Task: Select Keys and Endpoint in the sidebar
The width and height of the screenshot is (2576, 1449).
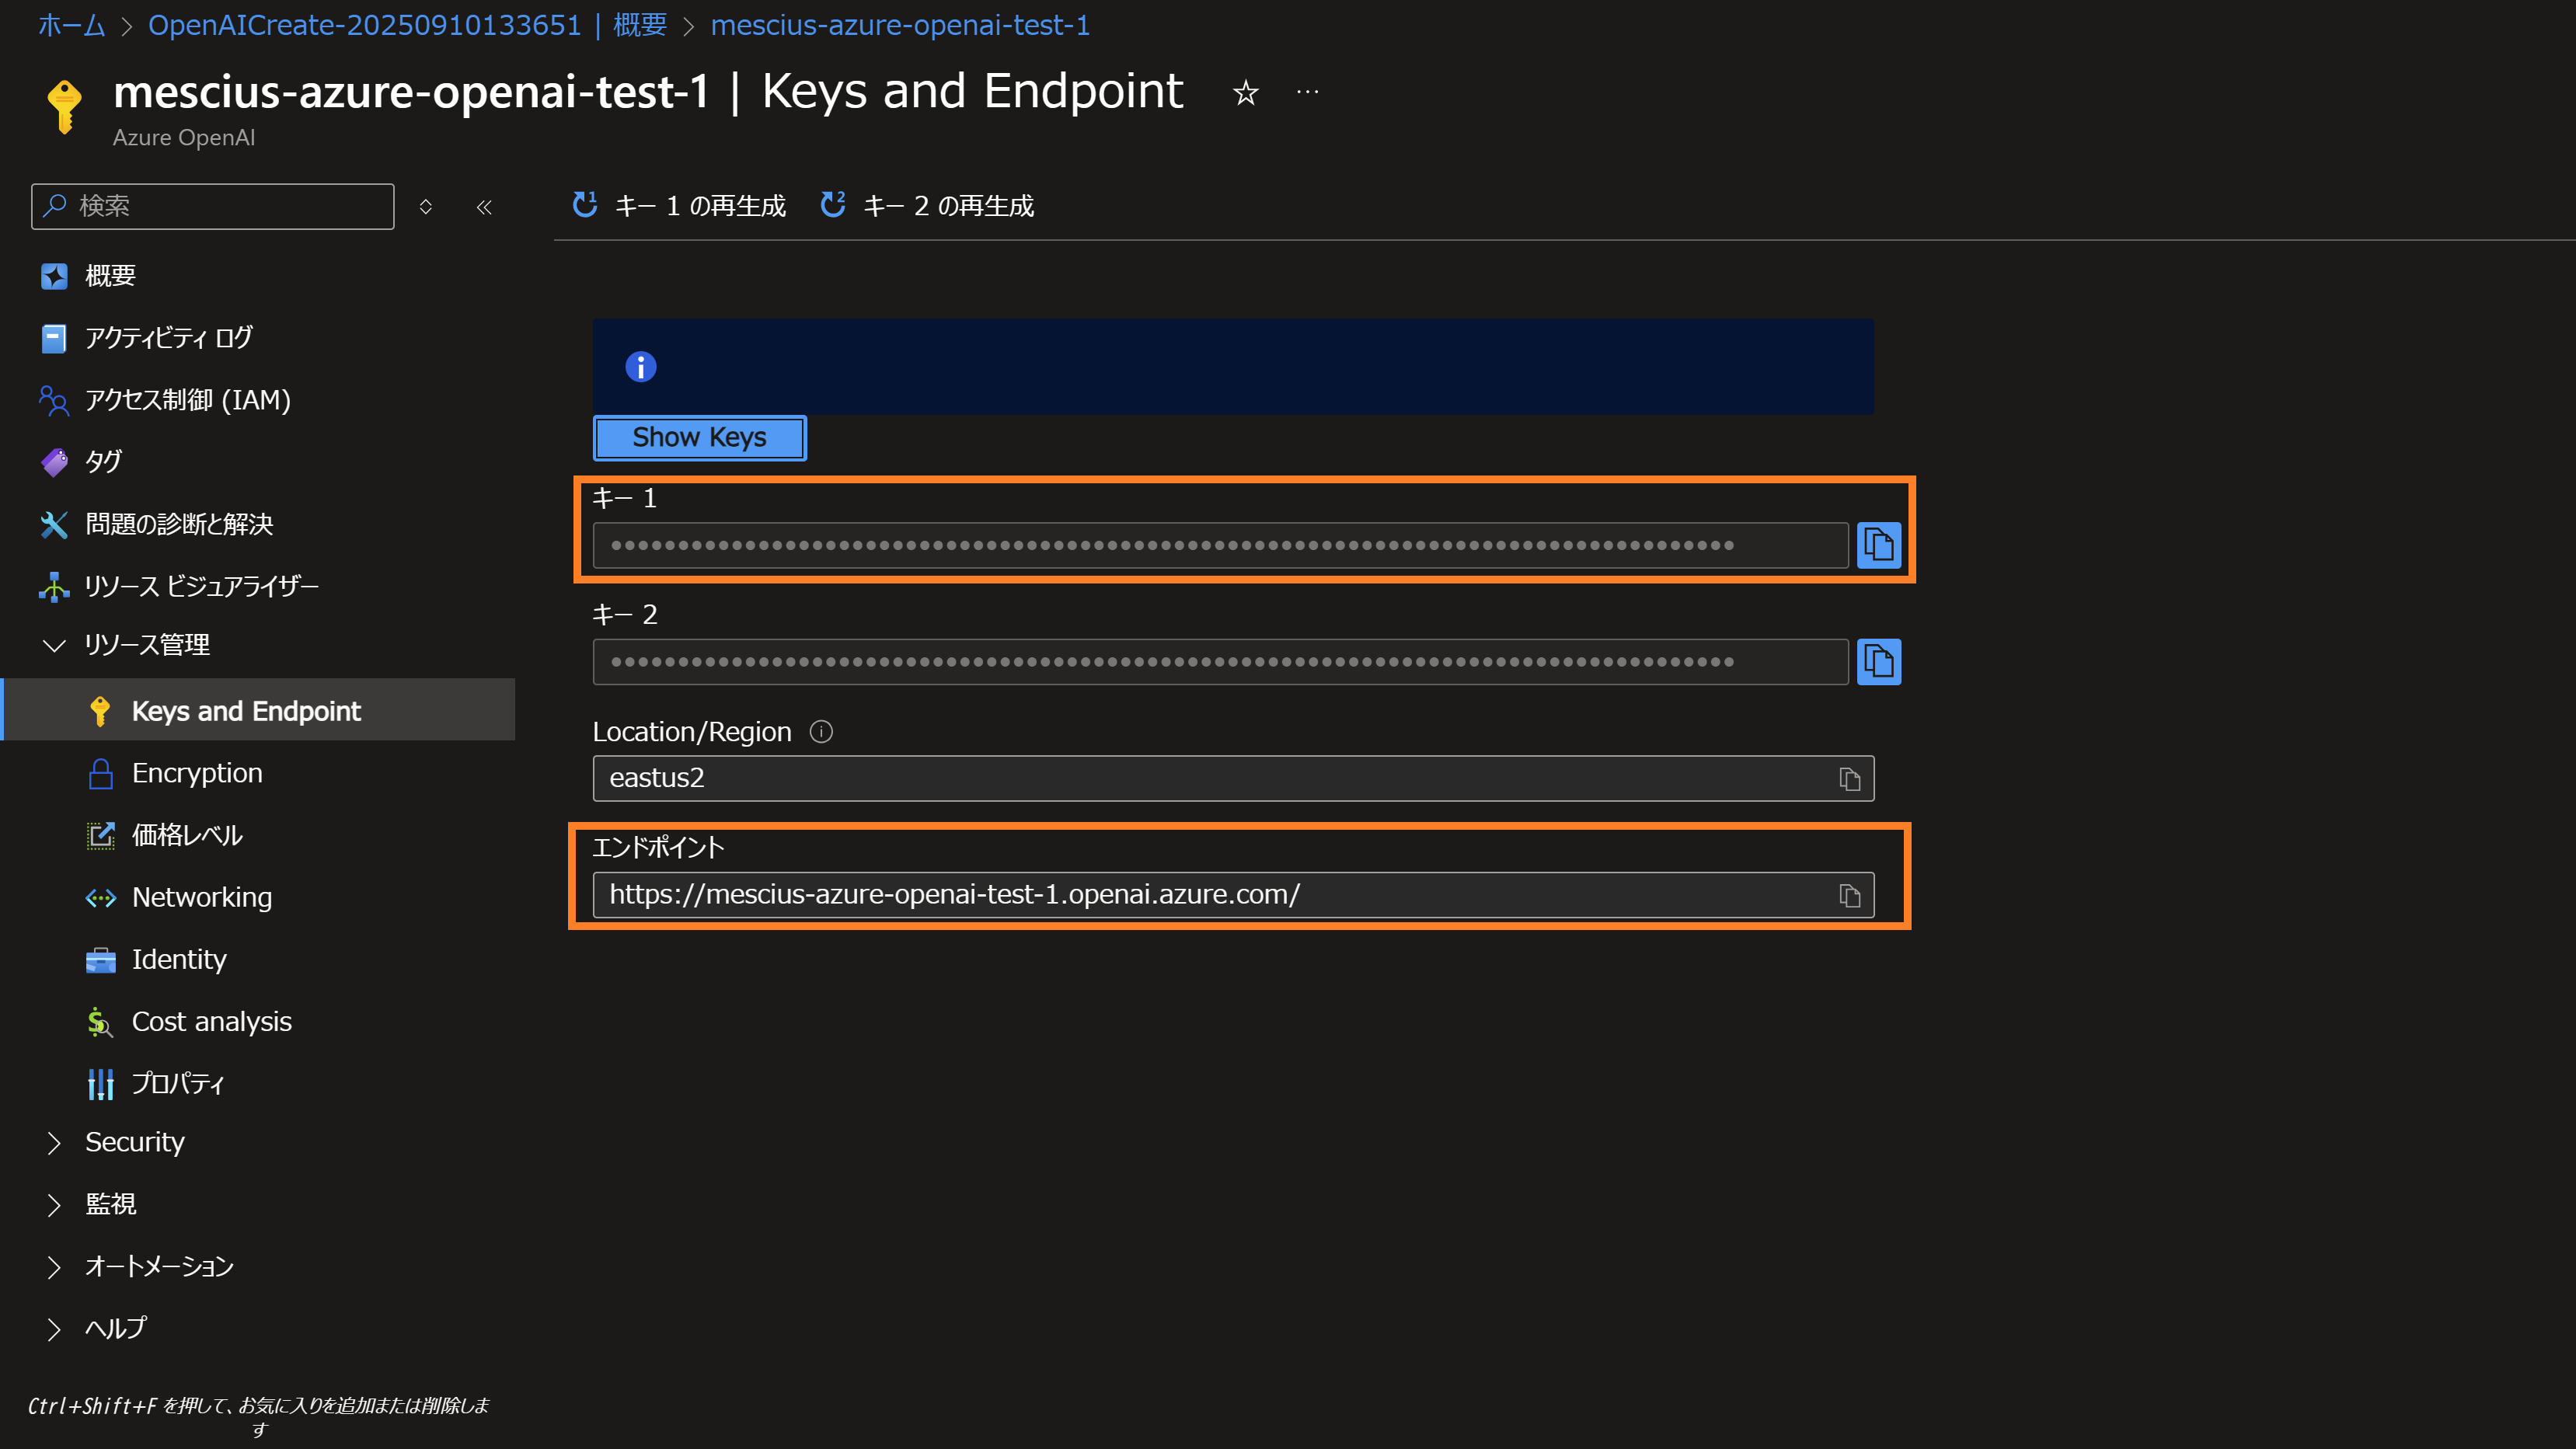Action: [x=258, y=711]
